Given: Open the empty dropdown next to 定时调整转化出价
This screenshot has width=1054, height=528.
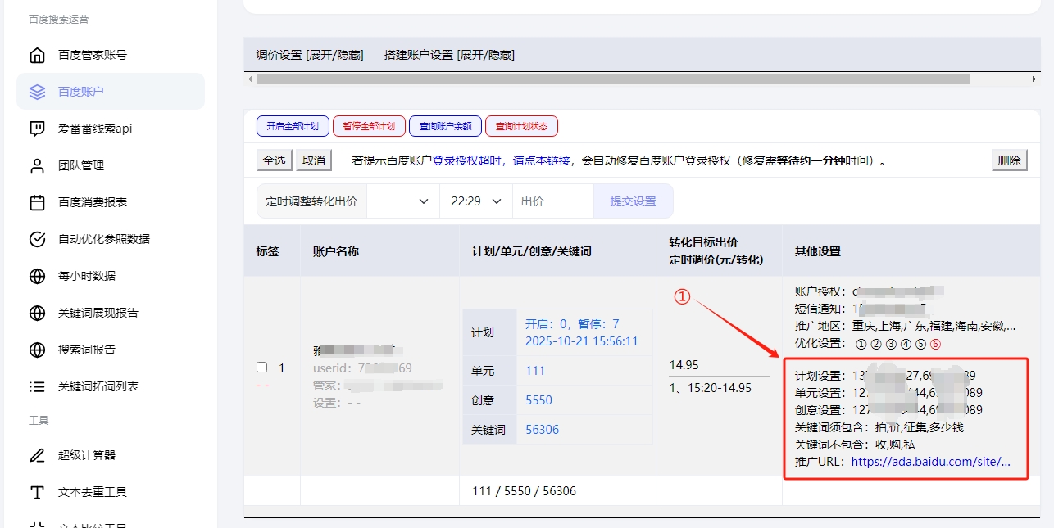Looking at the screenshot, I should pyautogui.click(x=402, y=201).
